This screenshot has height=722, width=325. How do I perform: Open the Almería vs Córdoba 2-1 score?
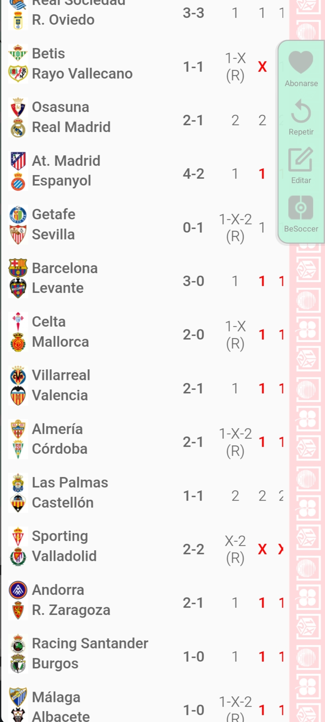[x=193, y=442]
